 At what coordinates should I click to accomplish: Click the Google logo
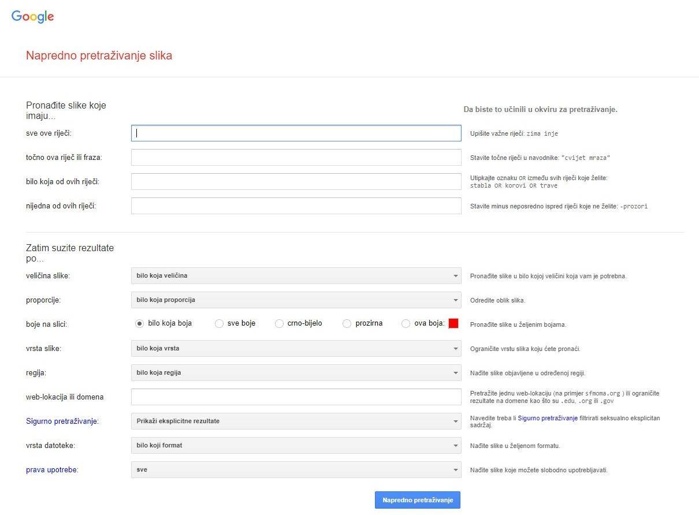[33, 17]
